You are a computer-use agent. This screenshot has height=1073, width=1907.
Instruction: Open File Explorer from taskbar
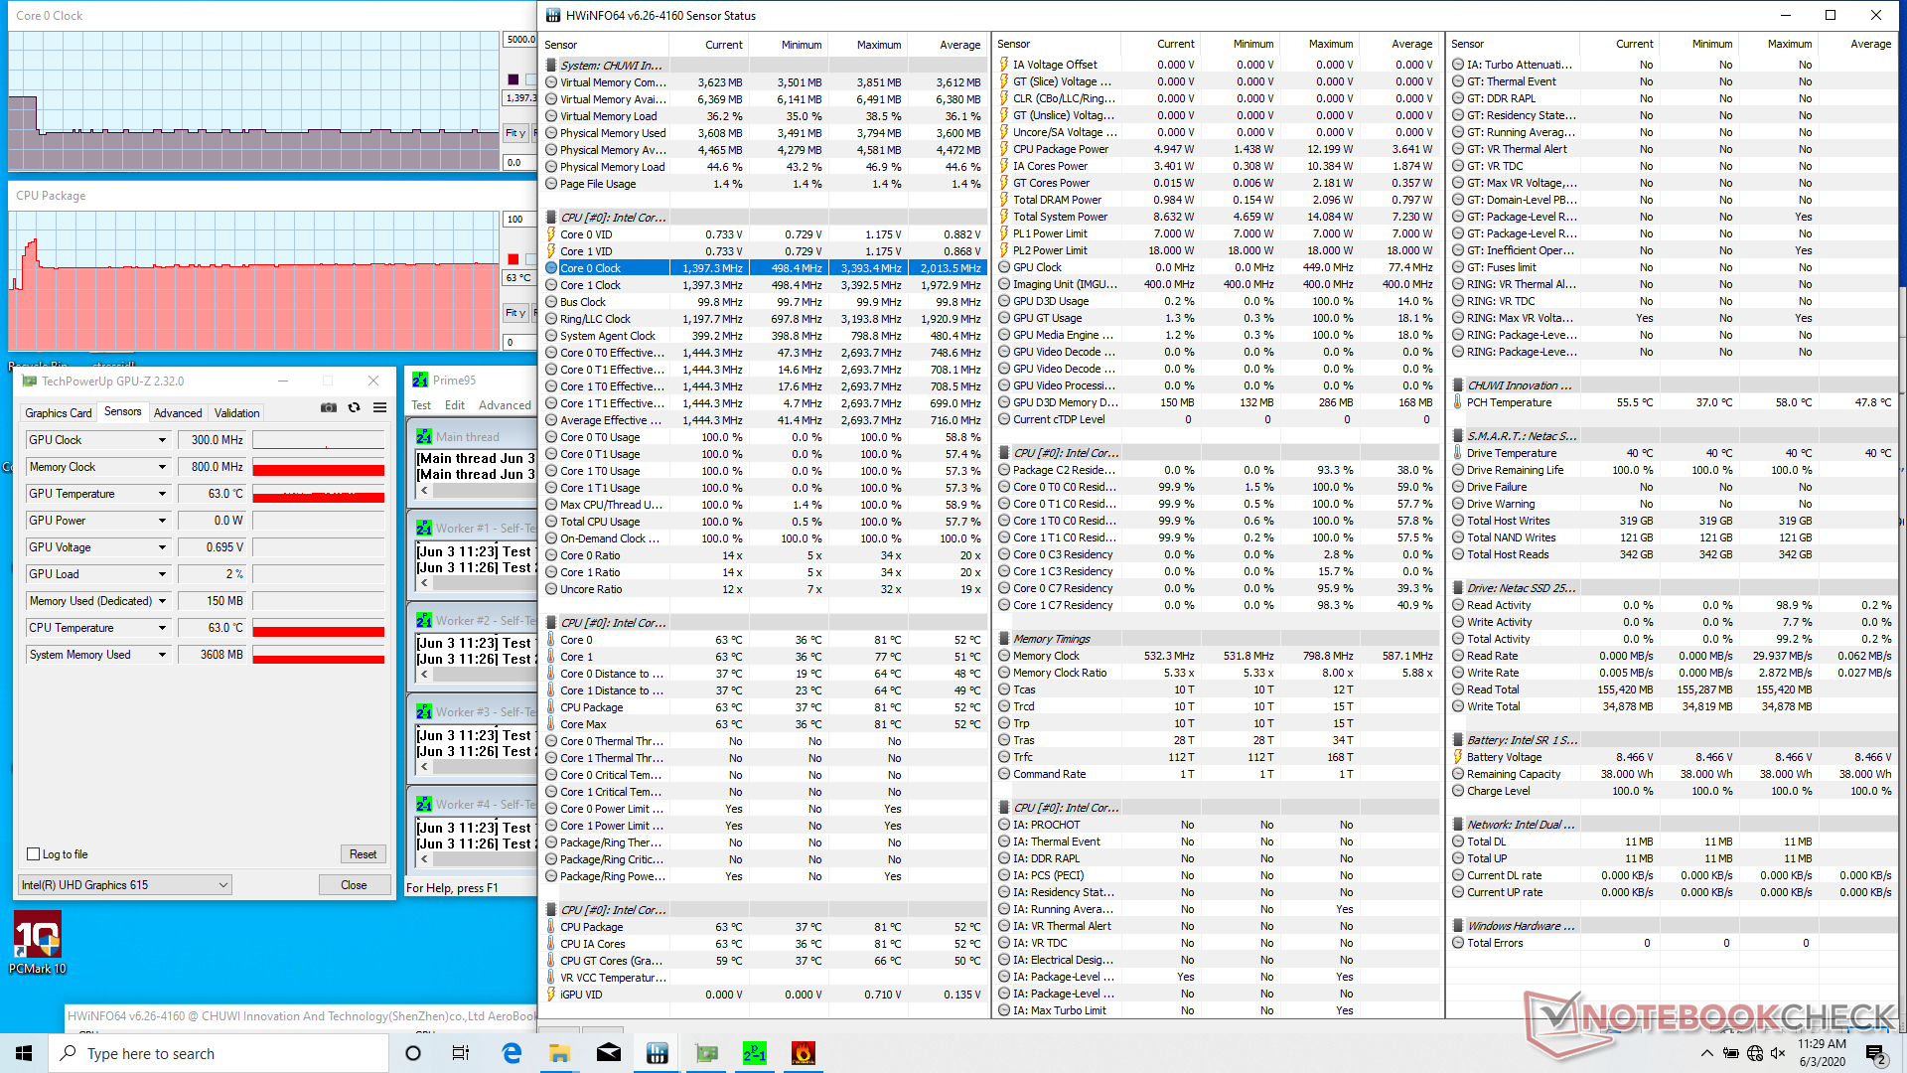pyautogui.click(x=559, y=1053)
